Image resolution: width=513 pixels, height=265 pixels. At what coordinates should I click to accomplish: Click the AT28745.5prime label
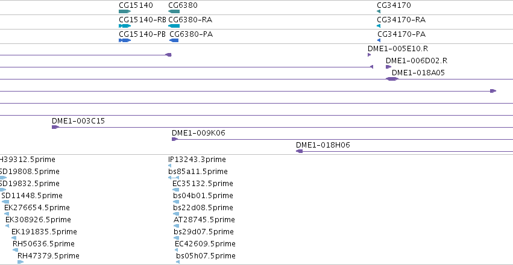tap(204, 219)
